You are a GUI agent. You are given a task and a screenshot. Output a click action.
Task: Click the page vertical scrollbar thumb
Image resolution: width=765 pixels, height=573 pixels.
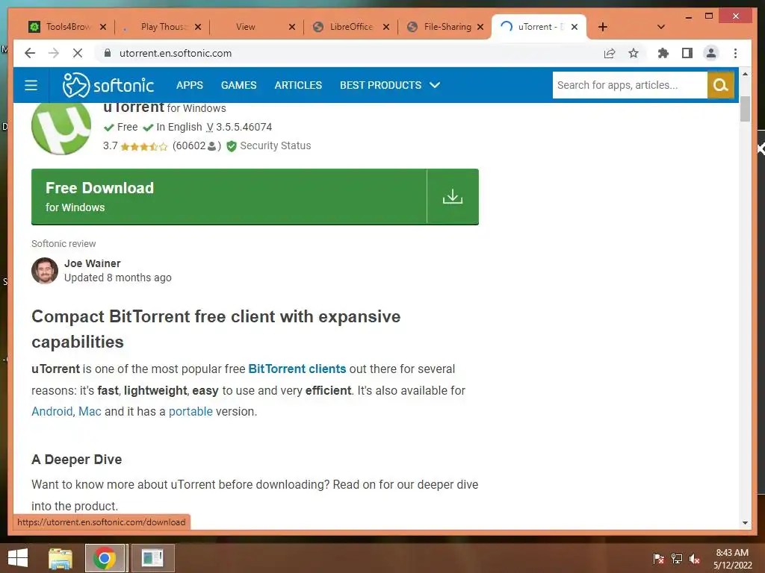click(x=745, y=109)
